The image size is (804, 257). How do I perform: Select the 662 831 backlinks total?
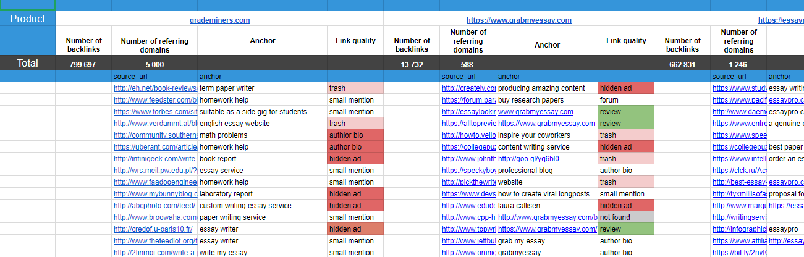coord(682,64)
